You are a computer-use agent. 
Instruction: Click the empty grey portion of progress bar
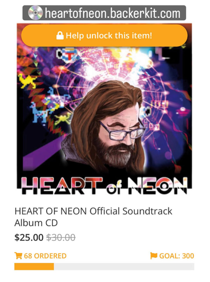124,266
